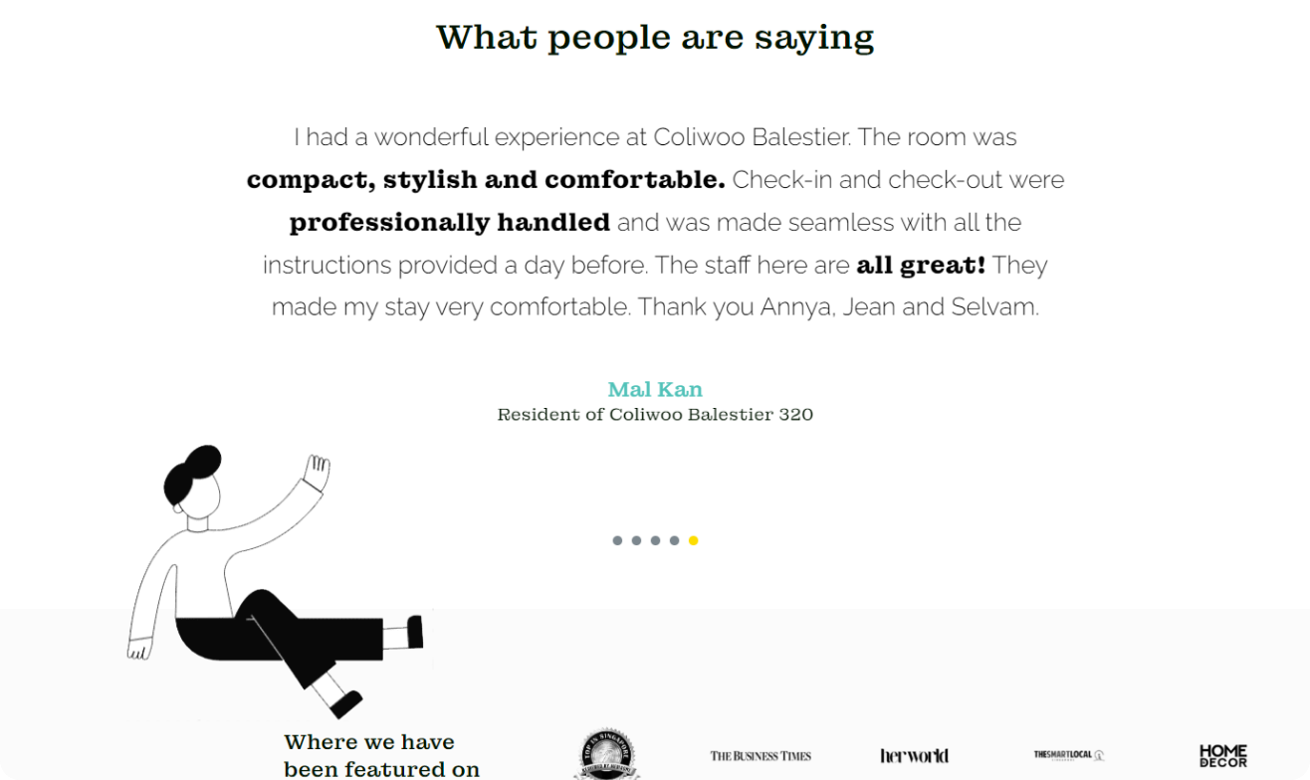Open TheSmartLocal logo
The width and height of the screenshot is (1310, 780).
(x=1069, y=755)
